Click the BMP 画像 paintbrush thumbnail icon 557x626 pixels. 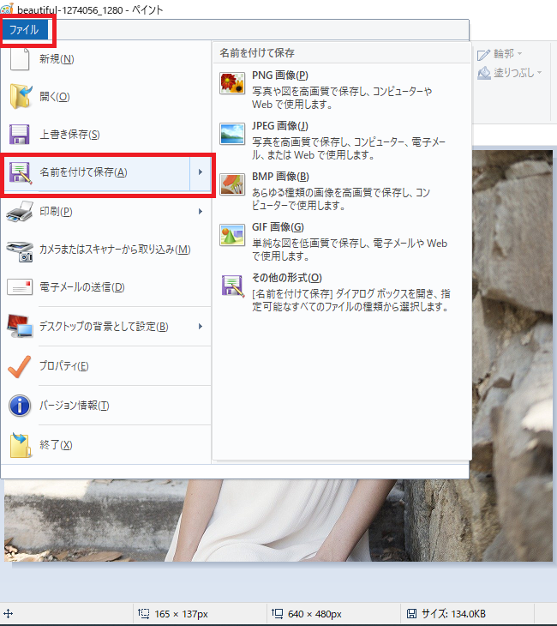232,184
